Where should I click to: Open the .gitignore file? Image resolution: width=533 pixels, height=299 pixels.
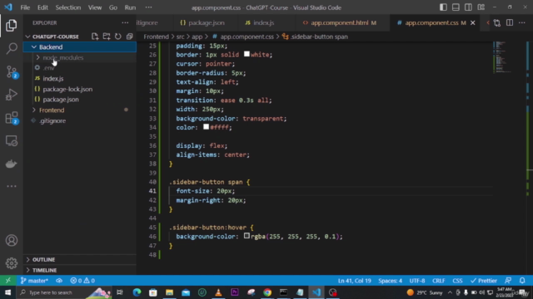[52, 120]
